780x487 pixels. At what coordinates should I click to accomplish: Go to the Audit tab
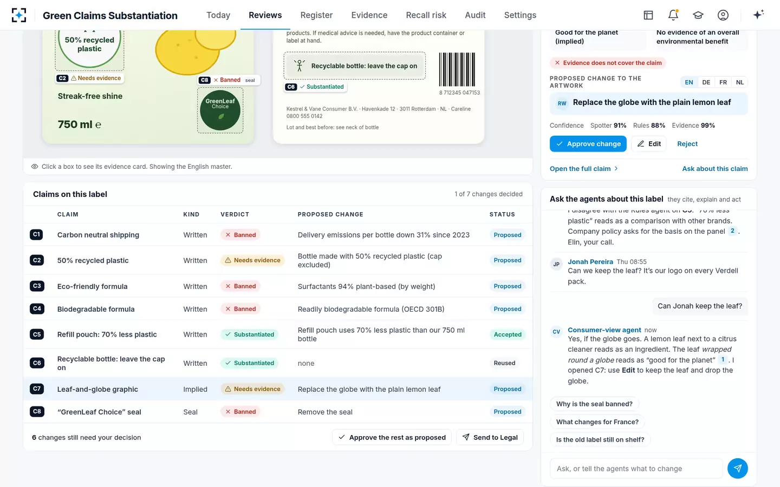475,15
